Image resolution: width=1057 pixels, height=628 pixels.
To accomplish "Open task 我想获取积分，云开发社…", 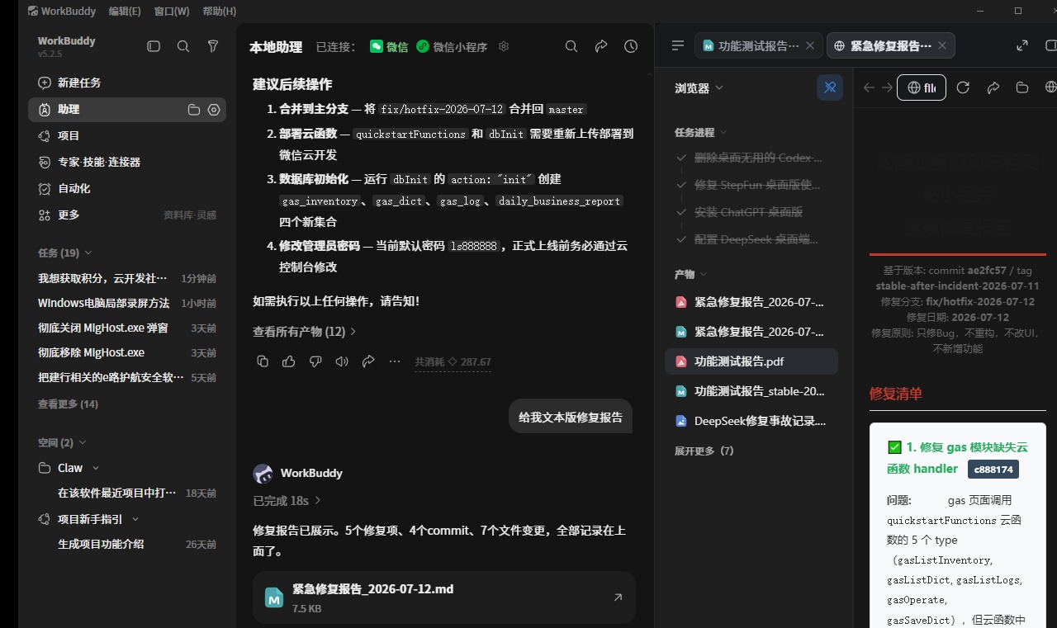I will (x=127, y=278).
